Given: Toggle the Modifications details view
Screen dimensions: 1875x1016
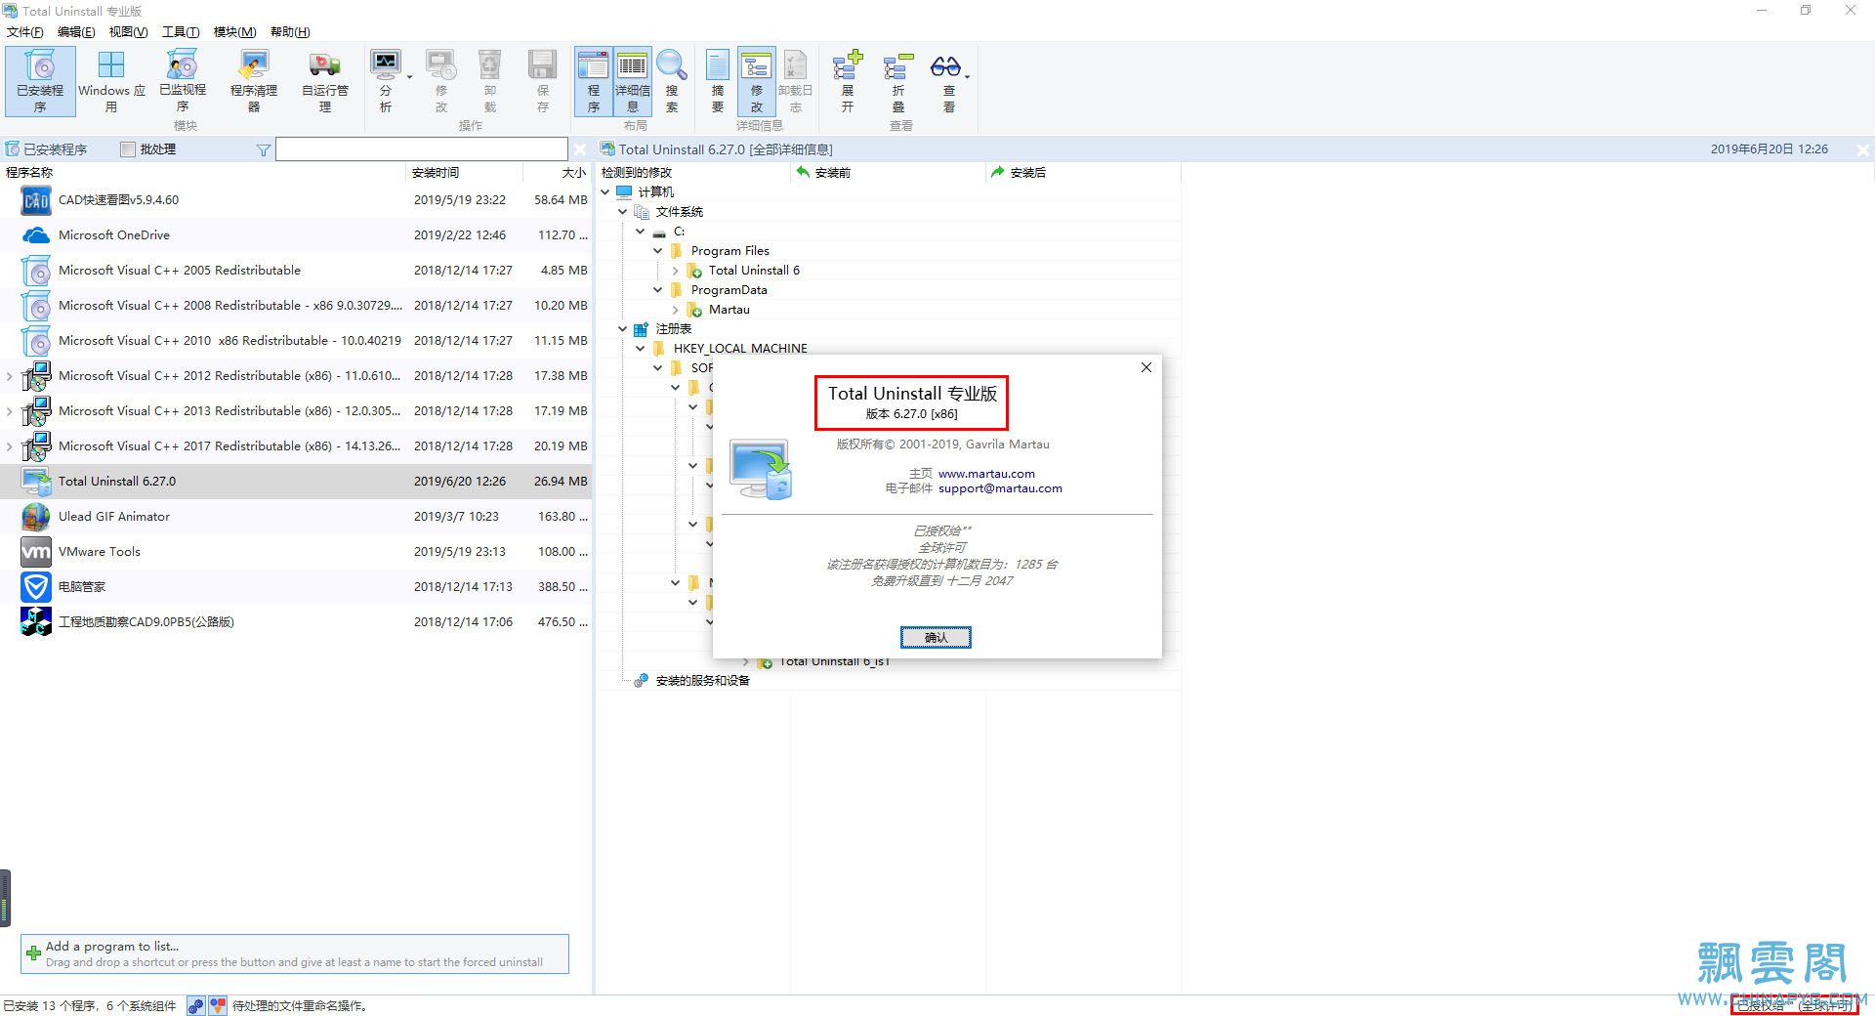Looking at the screenshot, I should 757,82.
